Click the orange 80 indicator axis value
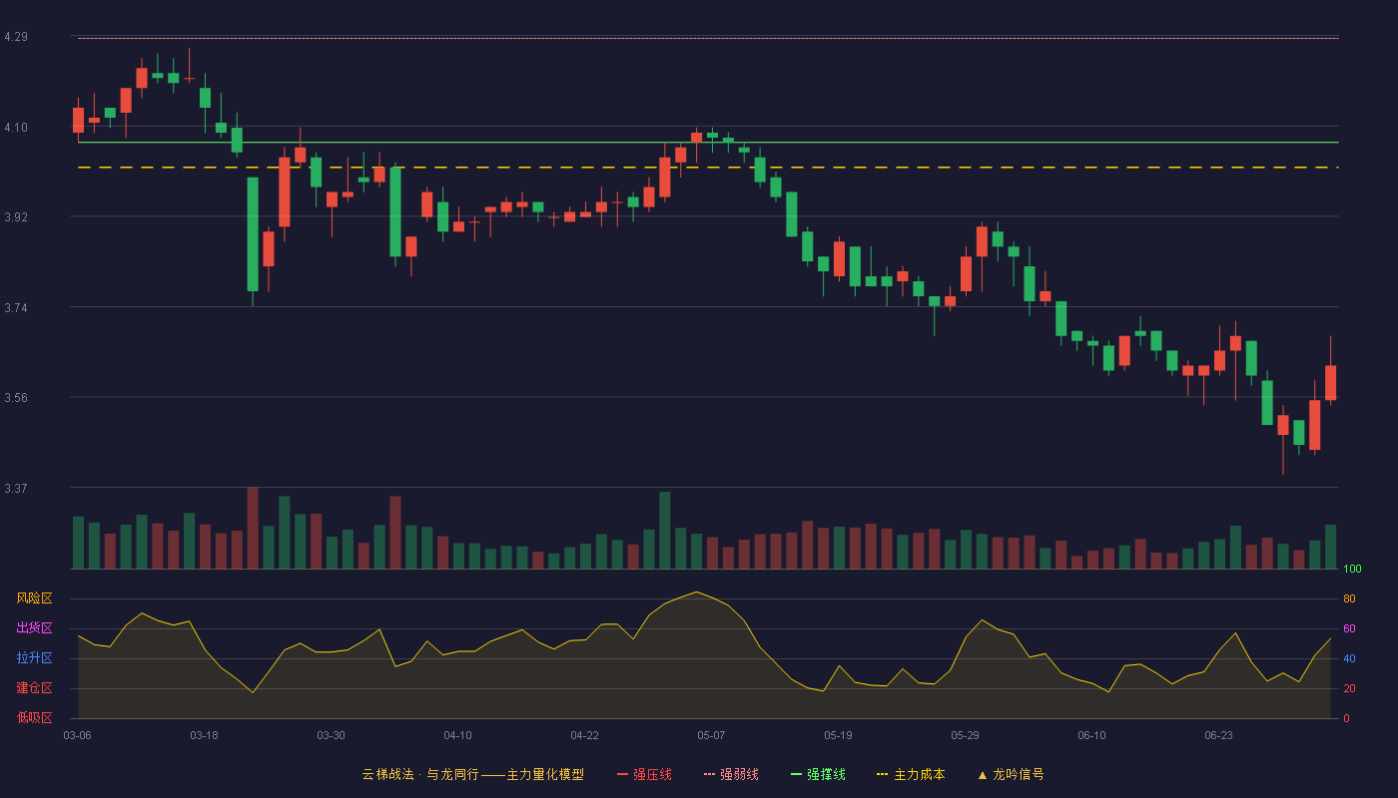 click(1349, 598)
